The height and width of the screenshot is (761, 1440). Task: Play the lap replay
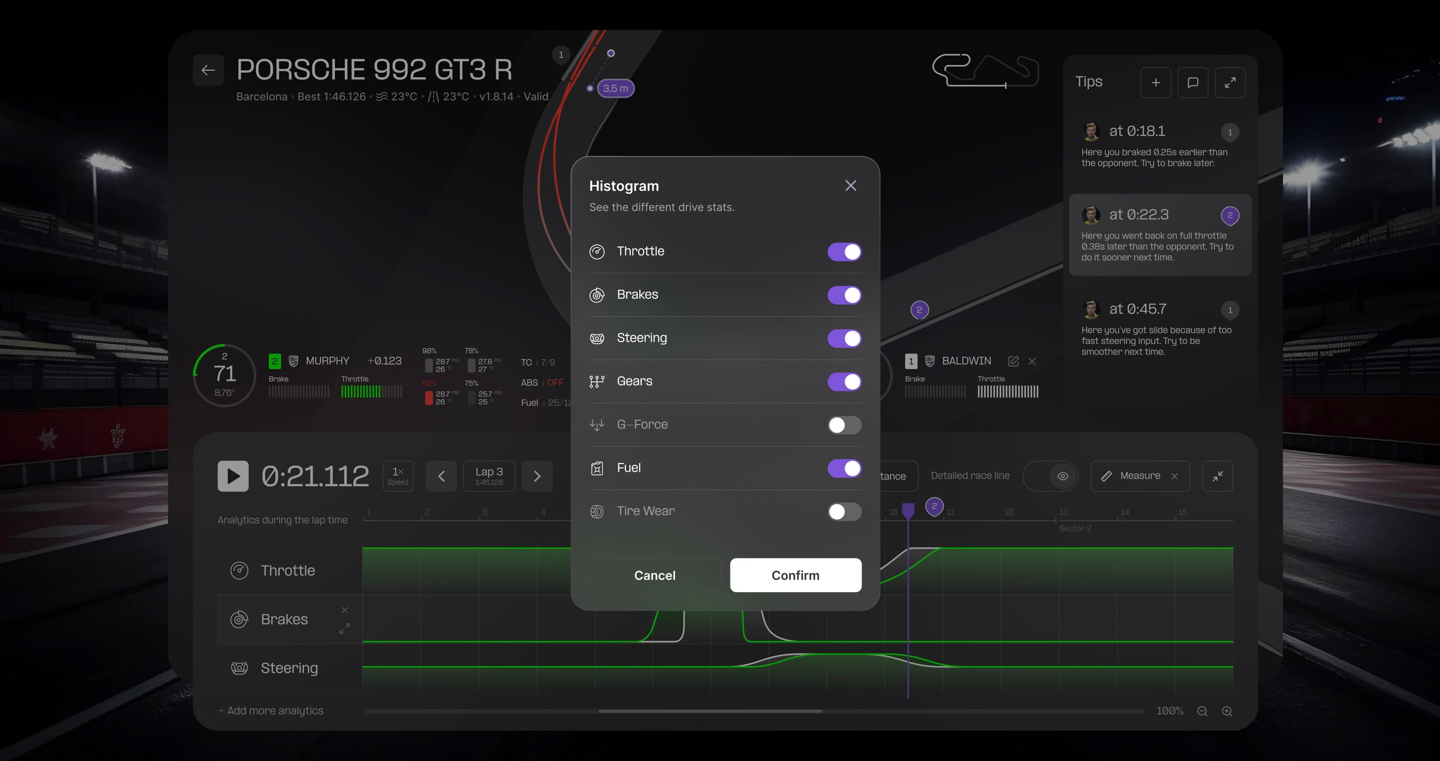[x=233, y=476]
